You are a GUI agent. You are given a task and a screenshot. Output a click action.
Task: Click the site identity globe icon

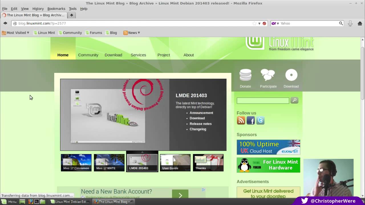15,23
